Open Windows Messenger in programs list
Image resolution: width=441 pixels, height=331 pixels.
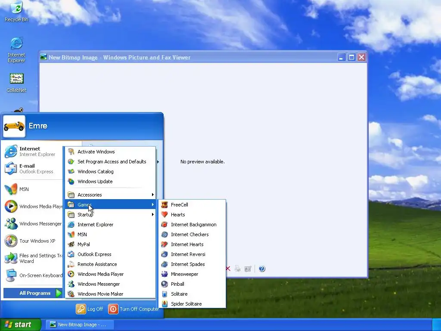pos(110,284)
